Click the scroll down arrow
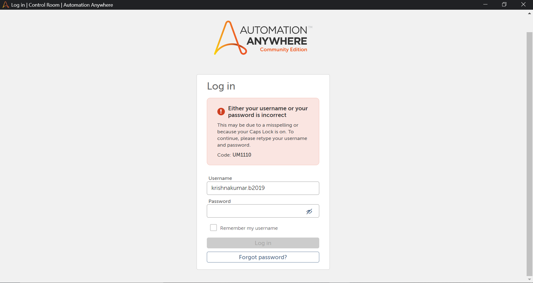533x283 pixels. pyautogui.click(x=529, y=279)
